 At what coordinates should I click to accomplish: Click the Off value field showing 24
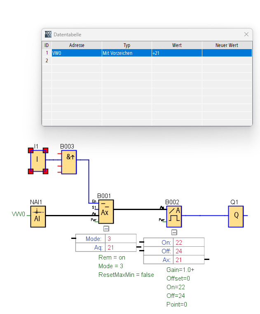189,251
